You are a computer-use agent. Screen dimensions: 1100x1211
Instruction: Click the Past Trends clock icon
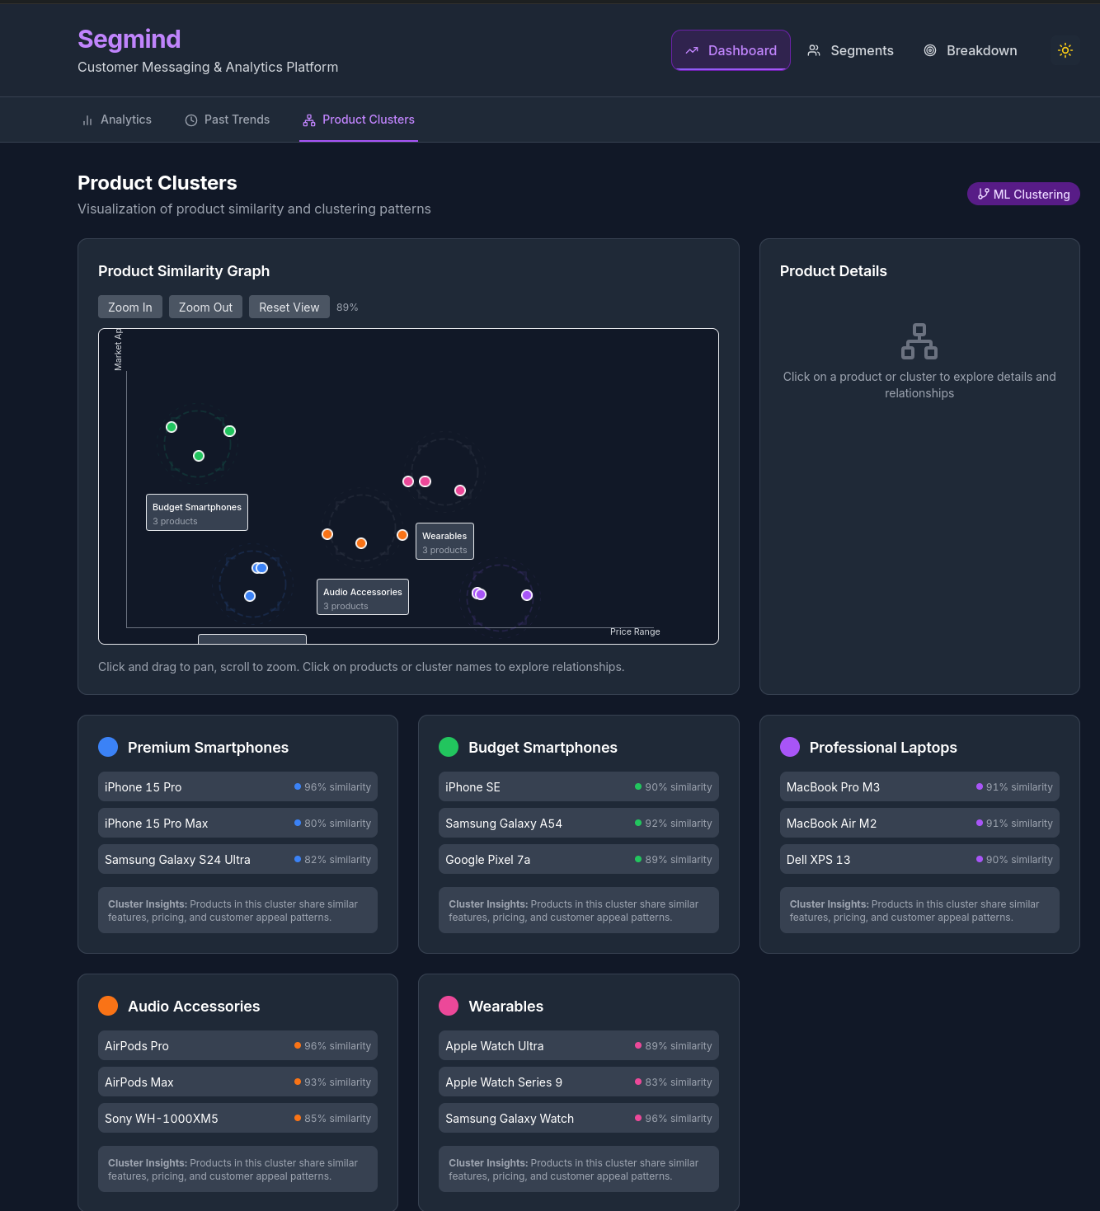pyautogui.click(x=191, y=120)
